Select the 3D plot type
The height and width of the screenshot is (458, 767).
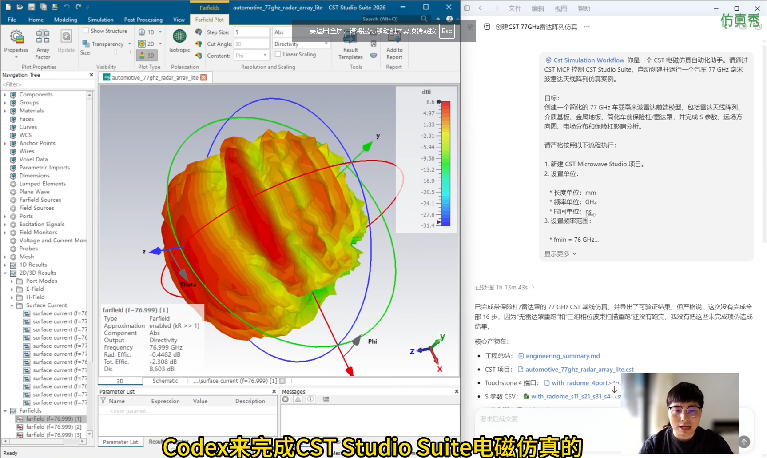pos(147,55)
